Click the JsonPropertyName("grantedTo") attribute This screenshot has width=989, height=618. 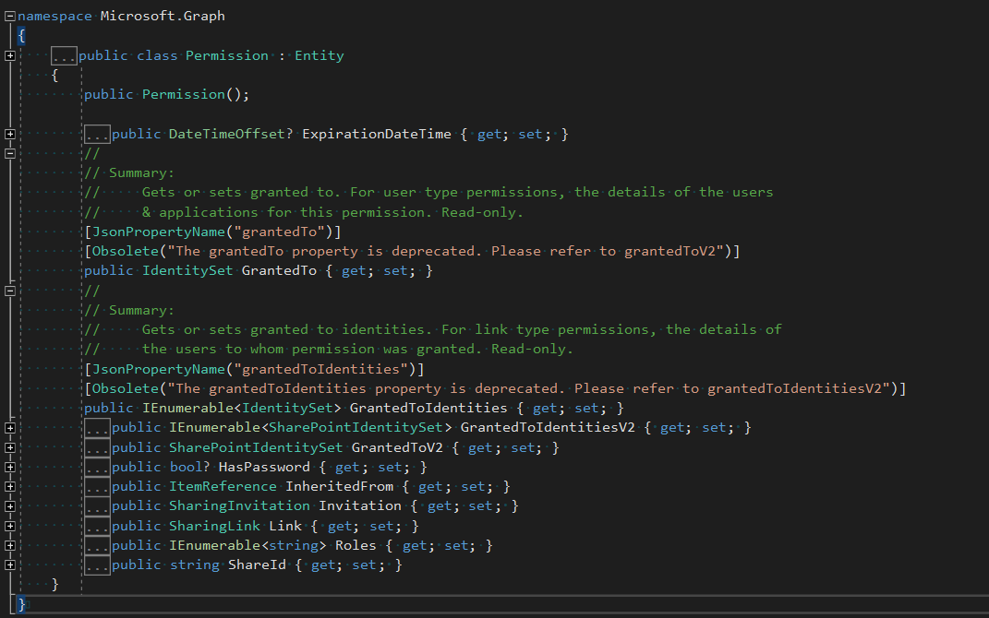point(212,232)
